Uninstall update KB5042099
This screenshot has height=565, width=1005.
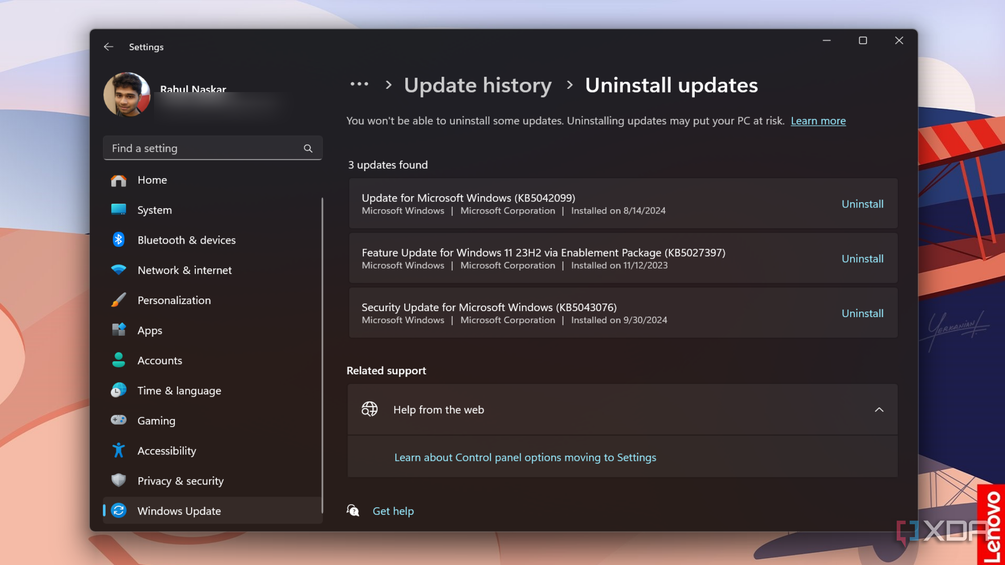(862, 204)
